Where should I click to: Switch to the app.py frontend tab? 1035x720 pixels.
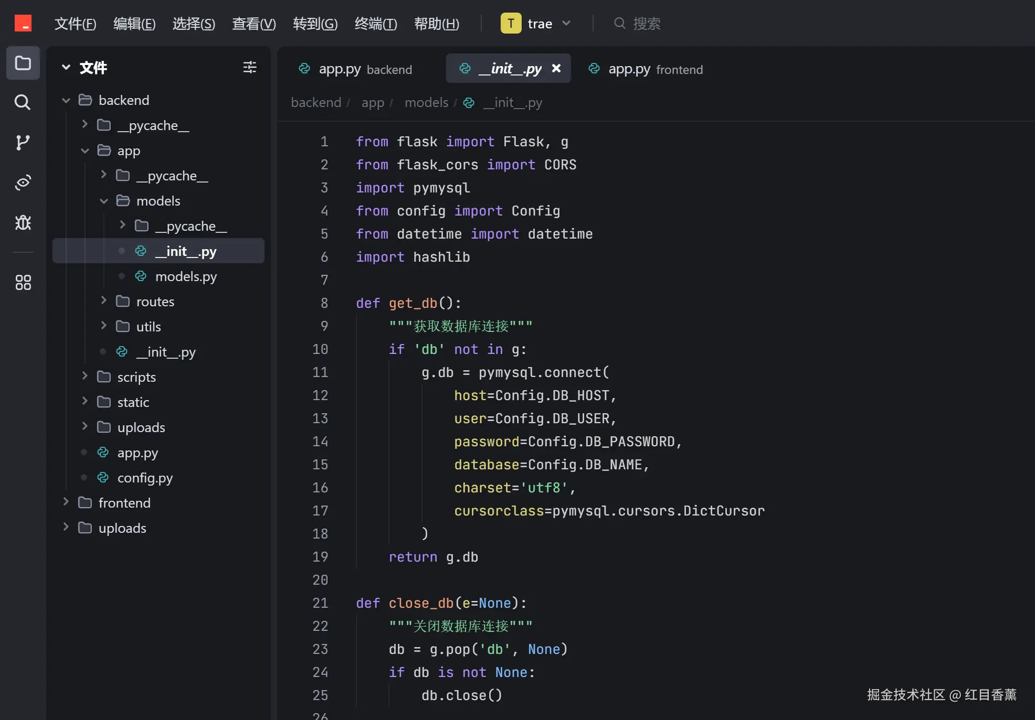646,69
